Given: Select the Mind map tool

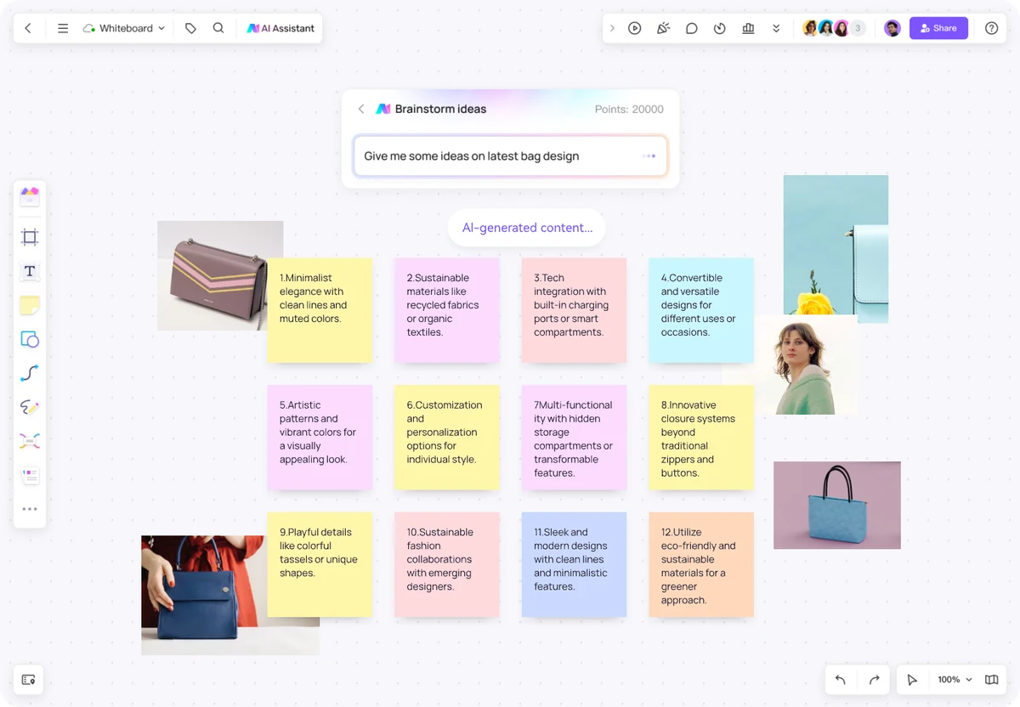Looking at the screenshot, I should pyautogui.click(x=30, y=441).
